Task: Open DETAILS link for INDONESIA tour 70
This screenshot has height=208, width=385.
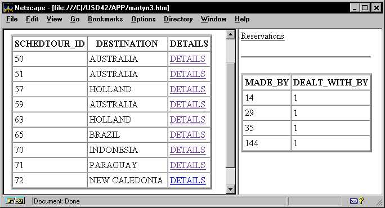Action: click(187, 150)
